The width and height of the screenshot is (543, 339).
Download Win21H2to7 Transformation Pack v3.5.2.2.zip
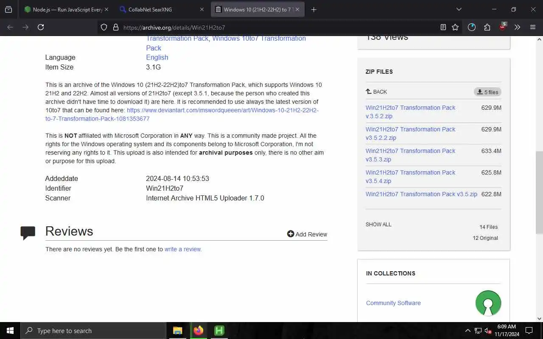click(x=410, y=133)
